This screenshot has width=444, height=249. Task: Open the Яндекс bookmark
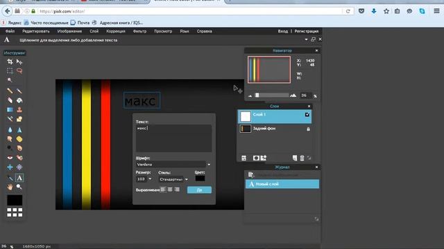tap(12, 23)
